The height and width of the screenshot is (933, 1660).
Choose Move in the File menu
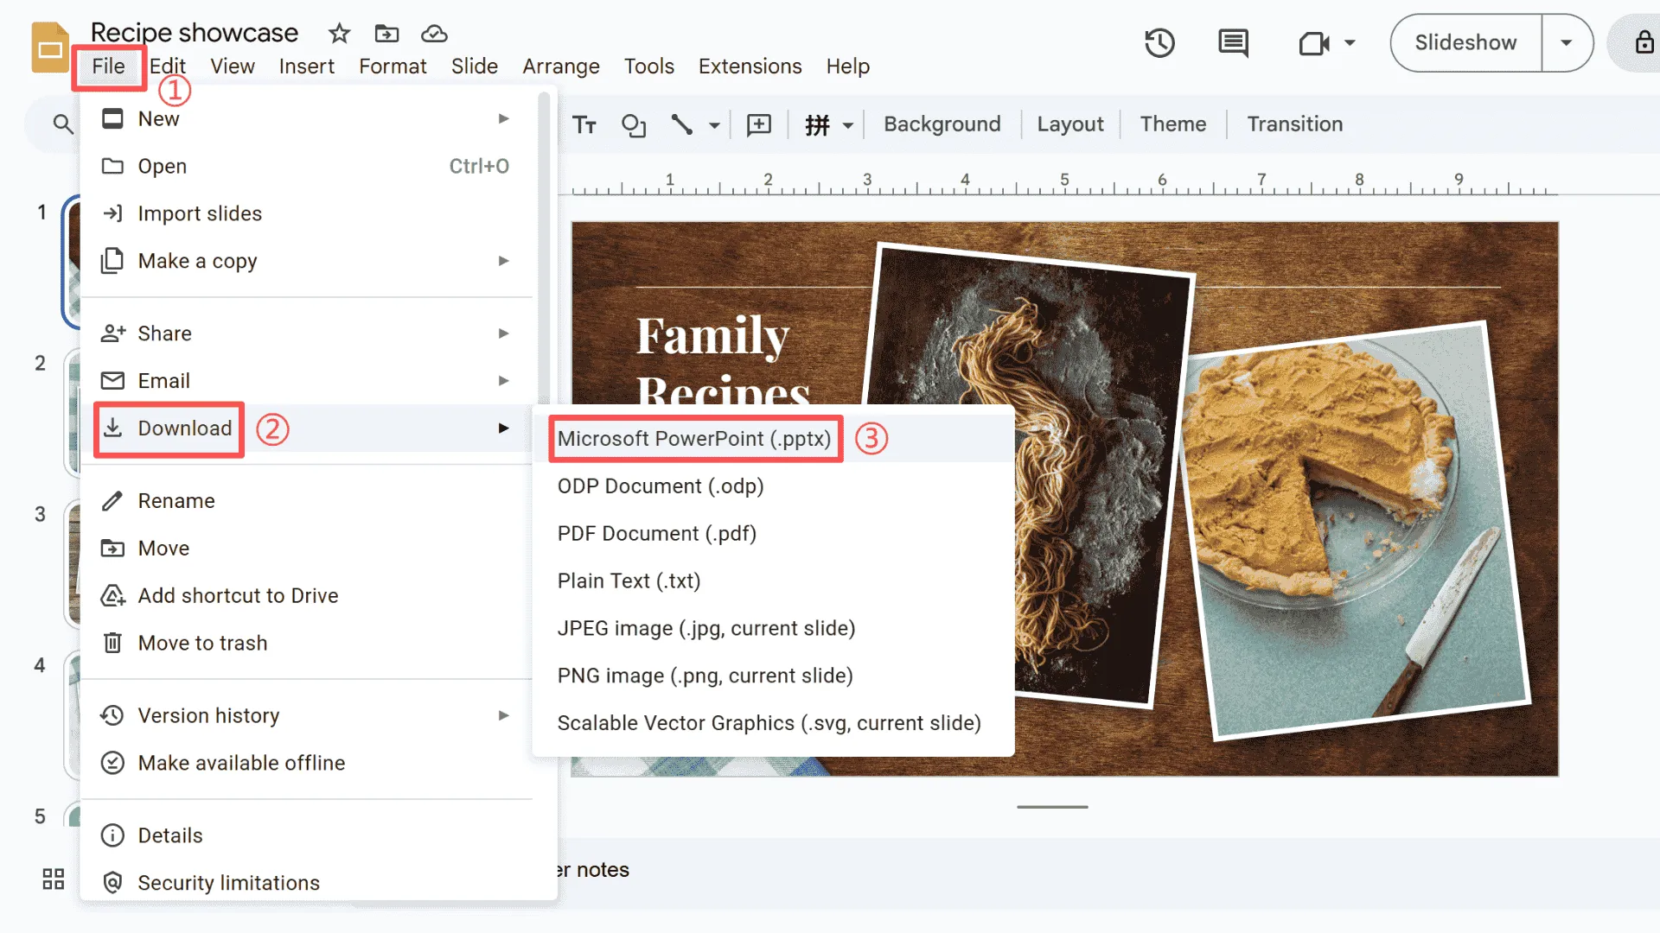pyautogui.click(x=307, y=549)
